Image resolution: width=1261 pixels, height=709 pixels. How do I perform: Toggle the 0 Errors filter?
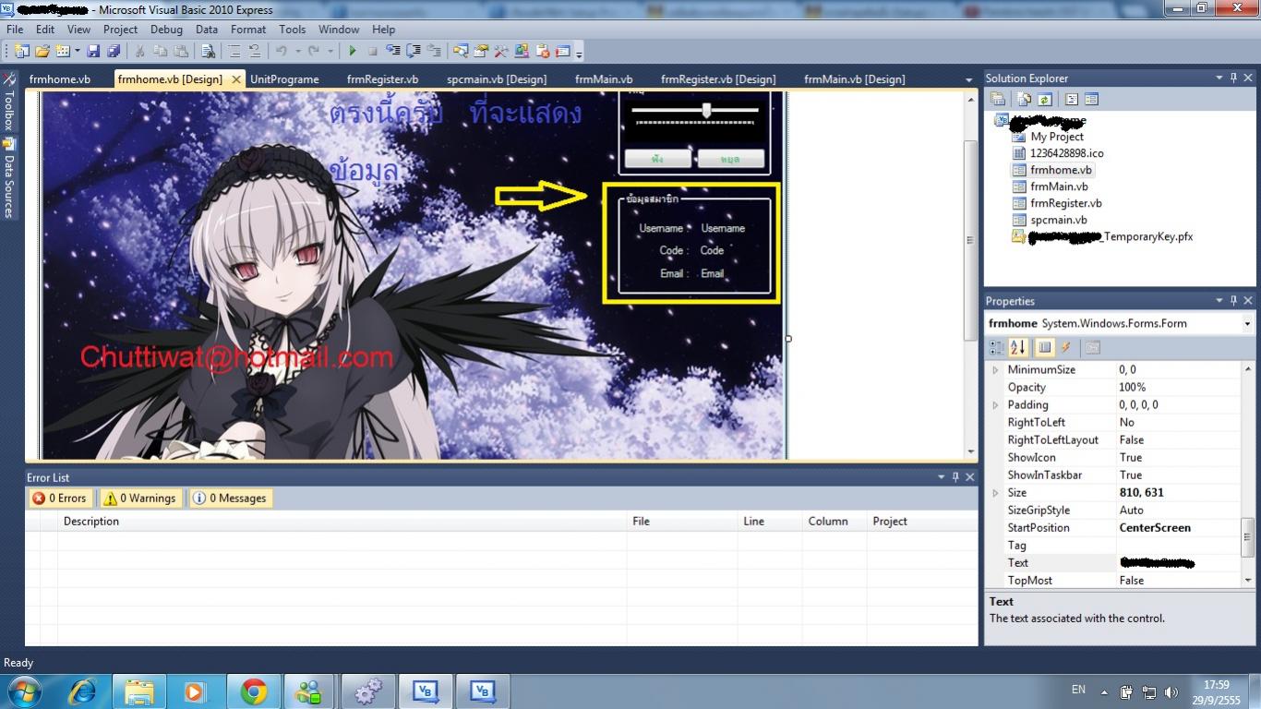click(60, 498)
